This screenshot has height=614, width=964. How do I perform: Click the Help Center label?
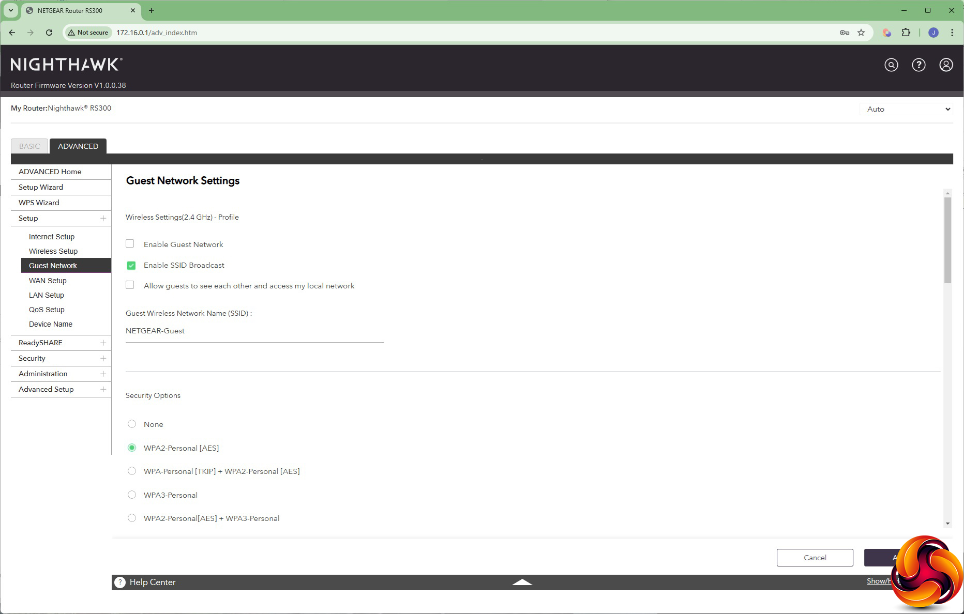coord(153,582)
